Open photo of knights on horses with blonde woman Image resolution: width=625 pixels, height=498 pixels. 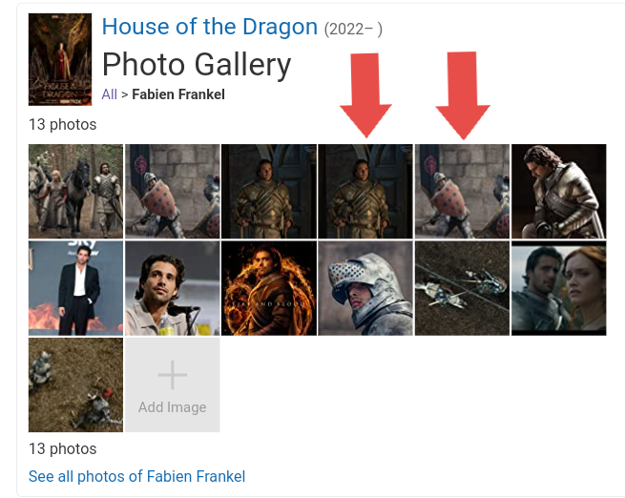coord(75,191)
